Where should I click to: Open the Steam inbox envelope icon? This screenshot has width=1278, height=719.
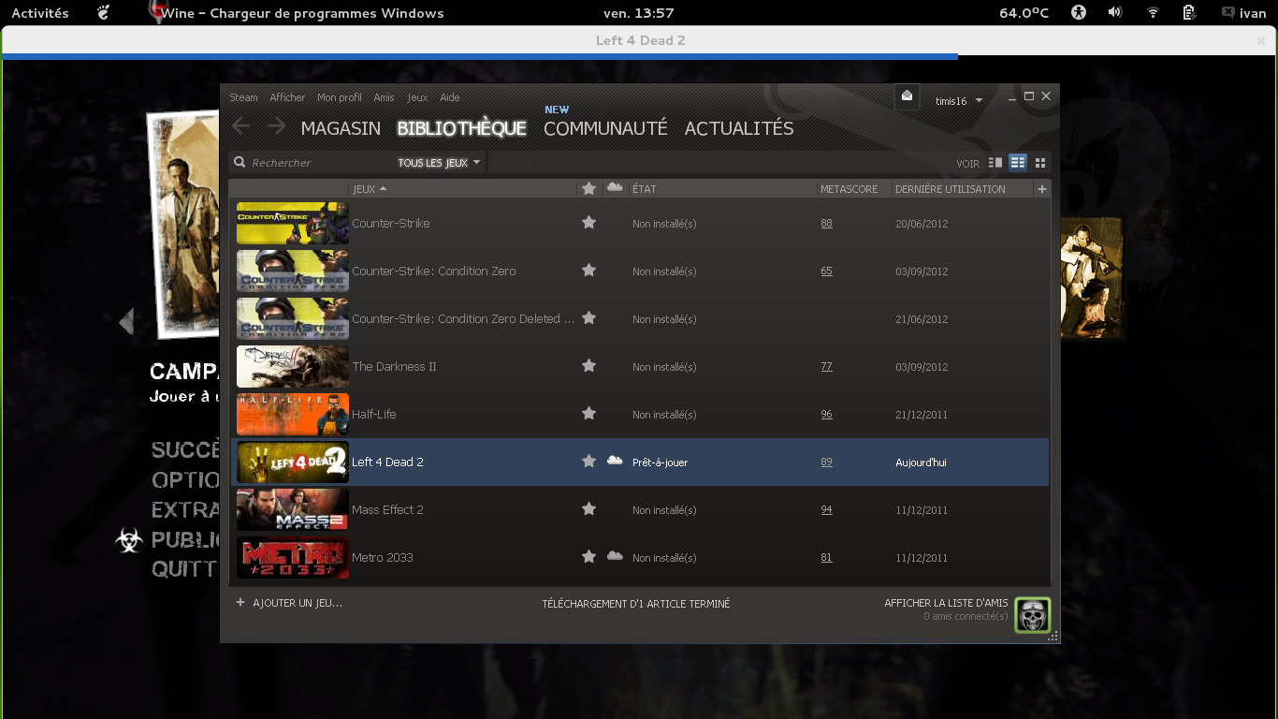click(907, 96)
